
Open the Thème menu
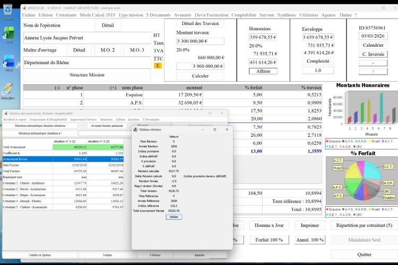[345, 15]
